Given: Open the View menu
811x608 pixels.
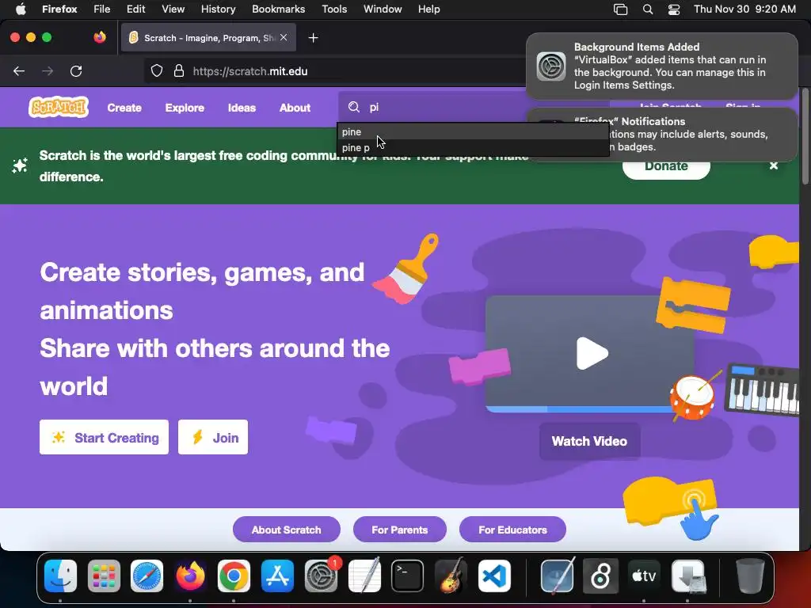Looking at the screenshot, I should [173, 9].
